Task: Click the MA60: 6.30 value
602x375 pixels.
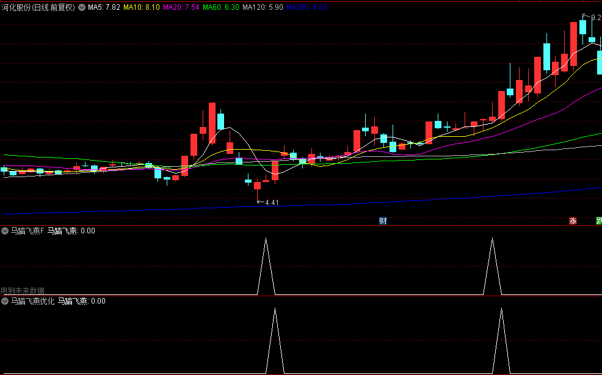Action: point(221,7)
